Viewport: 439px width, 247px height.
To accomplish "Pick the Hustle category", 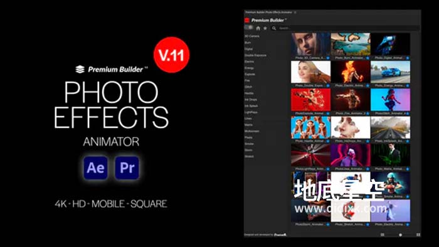I will (249, 93).
